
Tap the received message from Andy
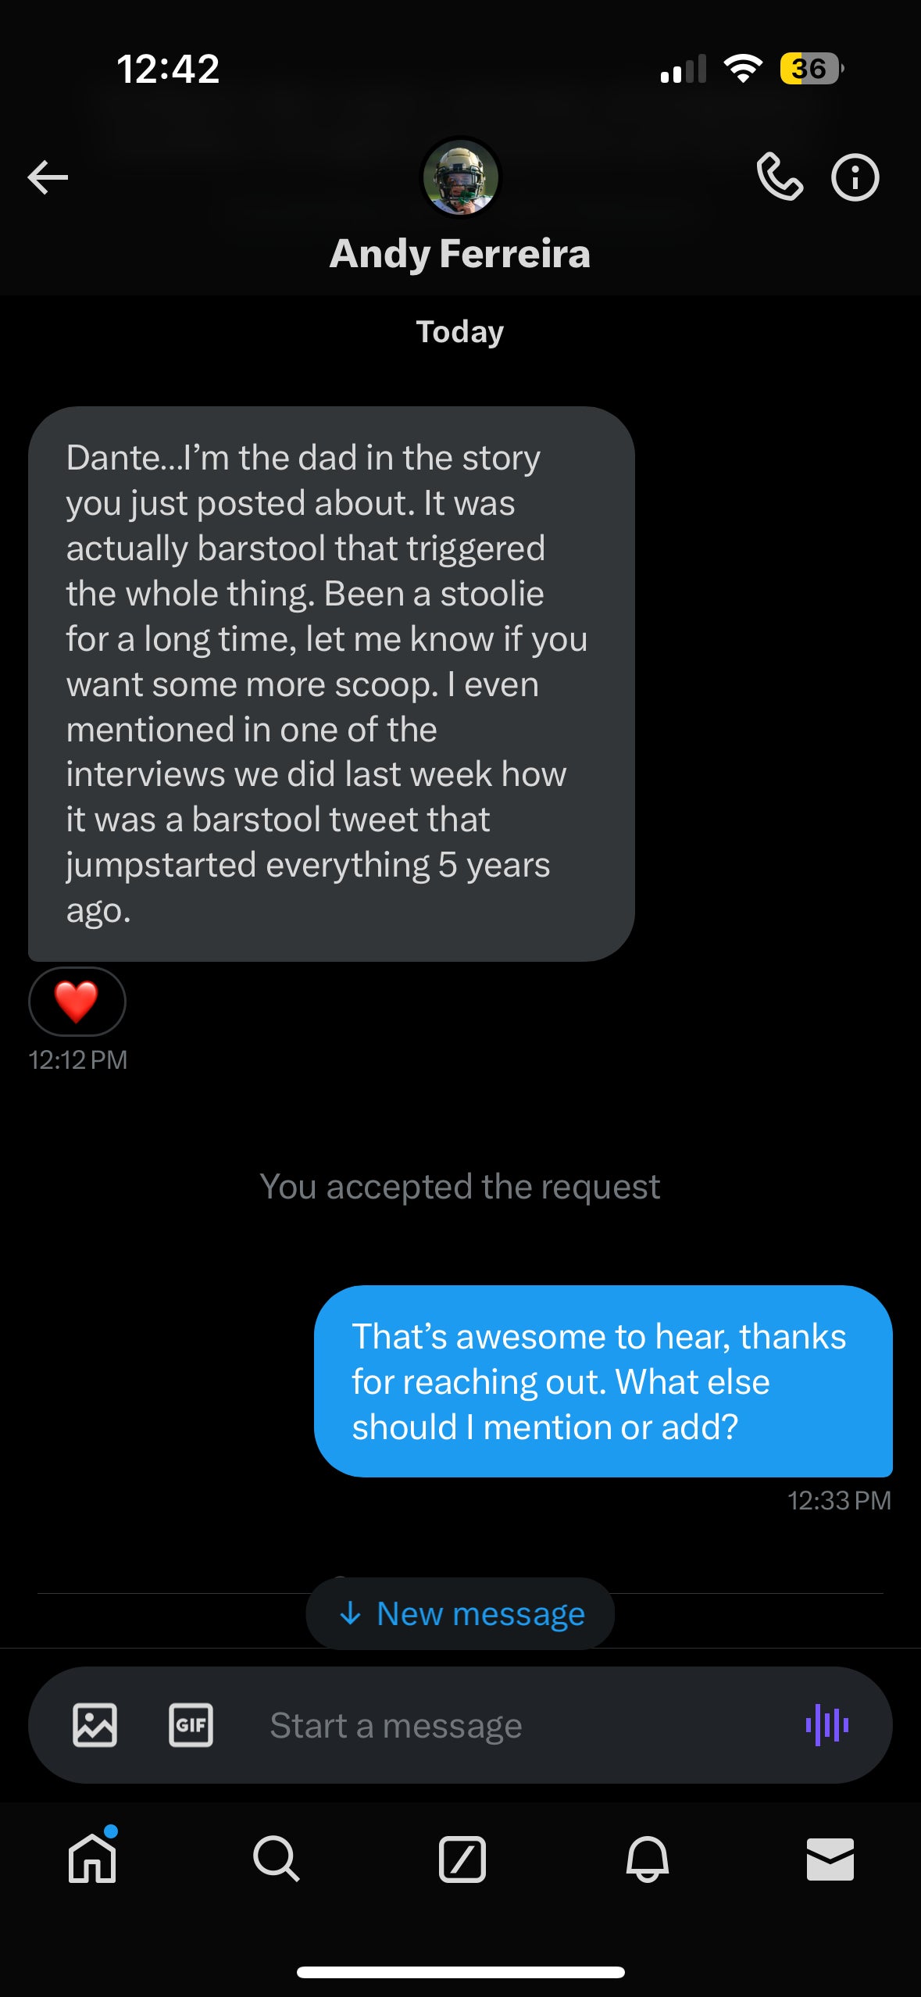[x=331, y=684]
